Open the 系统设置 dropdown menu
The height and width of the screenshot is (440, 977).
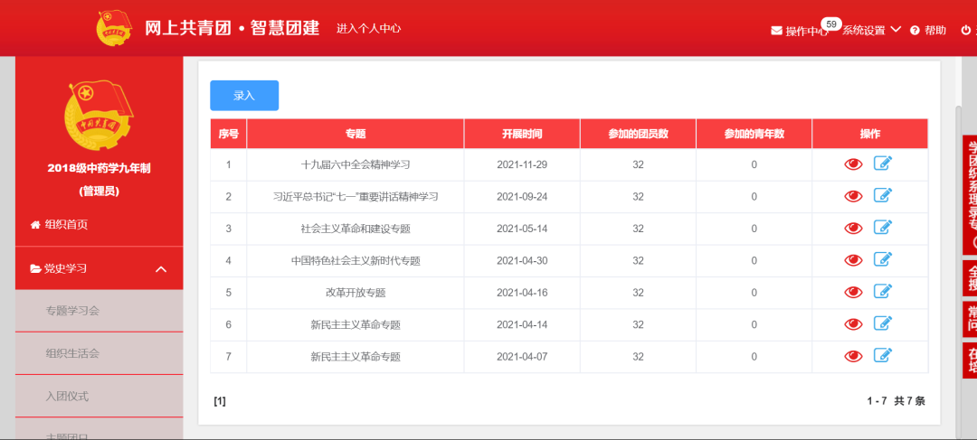(x=871, y=30)
